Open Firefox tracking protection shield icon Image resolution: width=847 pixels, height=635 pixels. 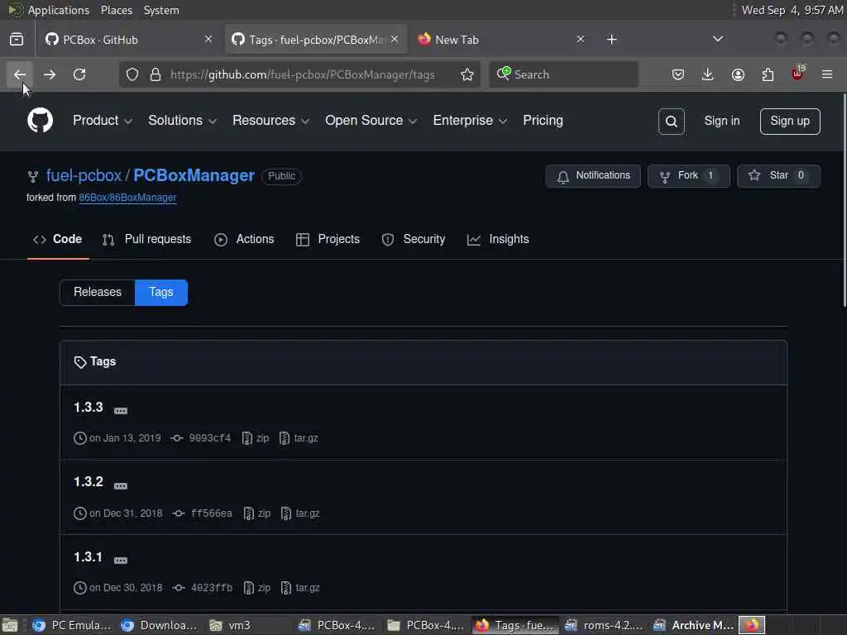tap(132, 74)
